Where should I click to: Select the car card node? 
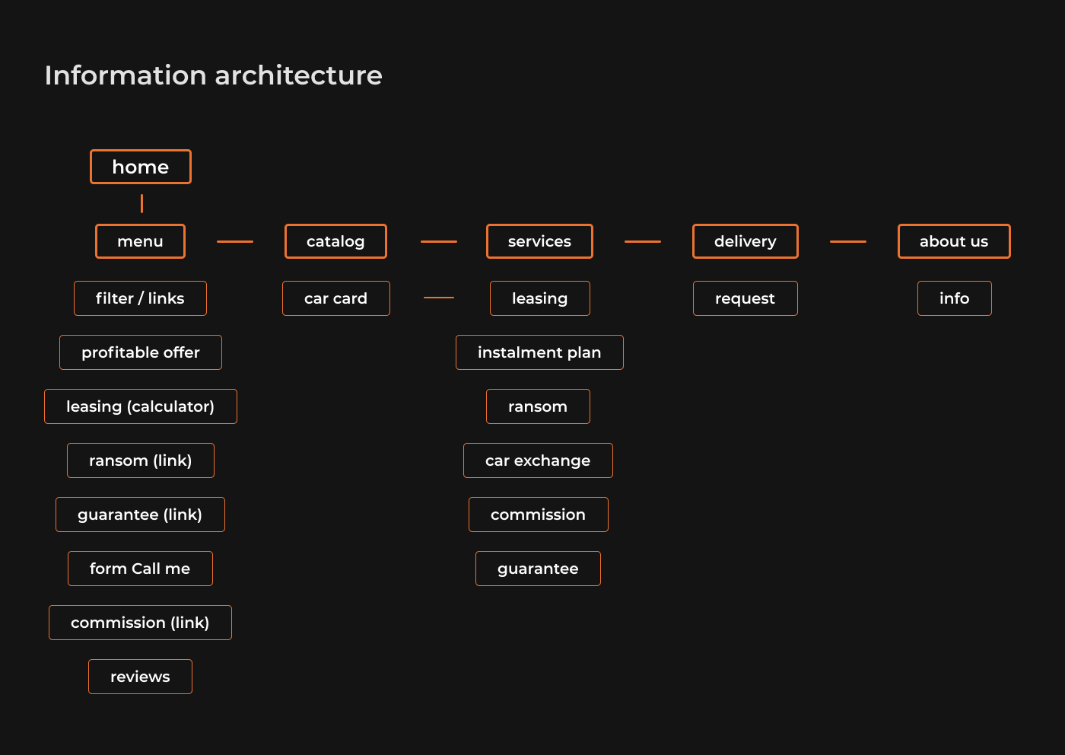point(336,298)
